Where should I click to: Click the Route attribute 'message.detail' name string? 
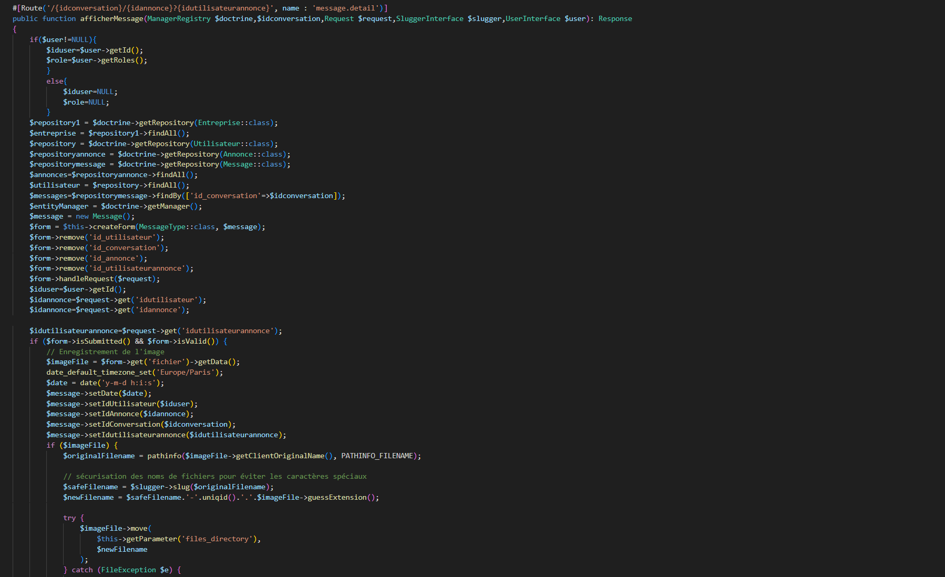pyautogui.click(x=347, y=8)
